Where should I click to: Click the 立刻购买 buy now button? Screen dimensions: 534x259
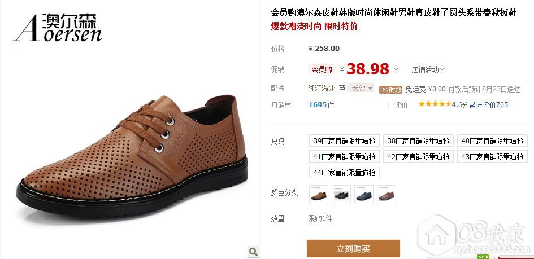353,248
